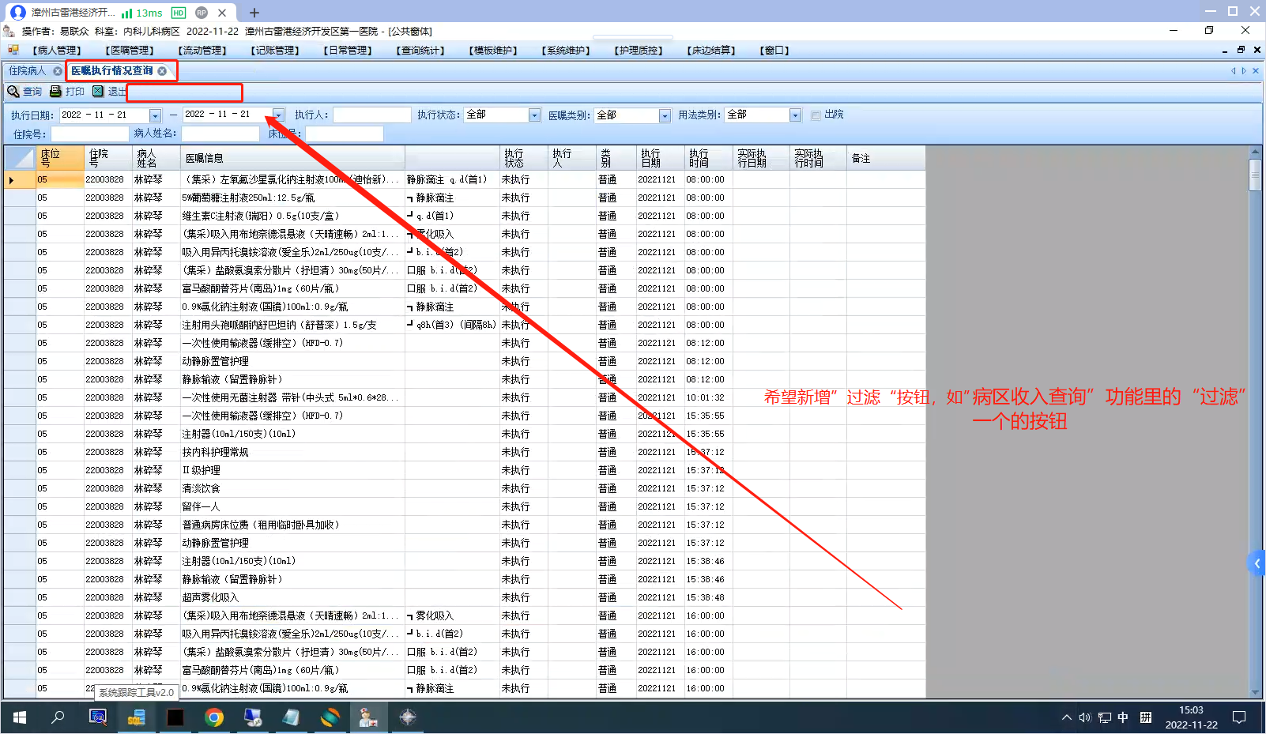Show hidden tray icons chevron
The image size is (1266, 734).
pos(1067,717)
